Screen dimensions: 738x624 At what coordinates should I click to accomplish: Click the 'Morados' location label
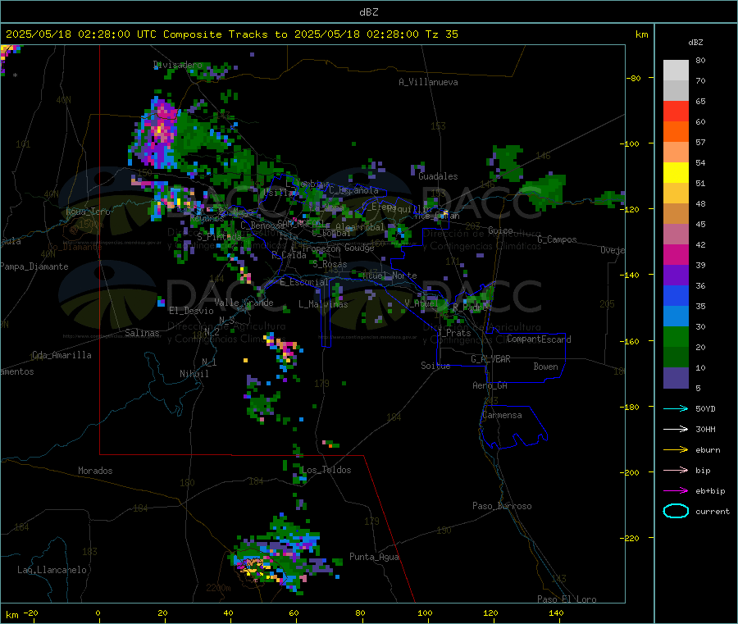(95, 471)
